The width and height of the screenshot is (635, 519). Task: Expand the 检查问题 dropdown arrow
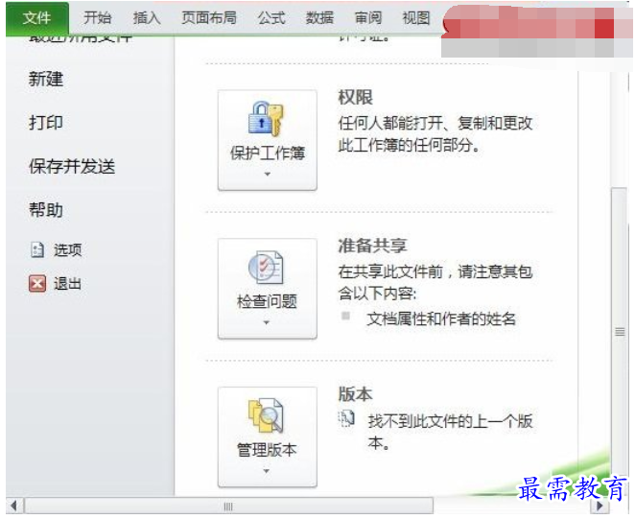(267, 322)
